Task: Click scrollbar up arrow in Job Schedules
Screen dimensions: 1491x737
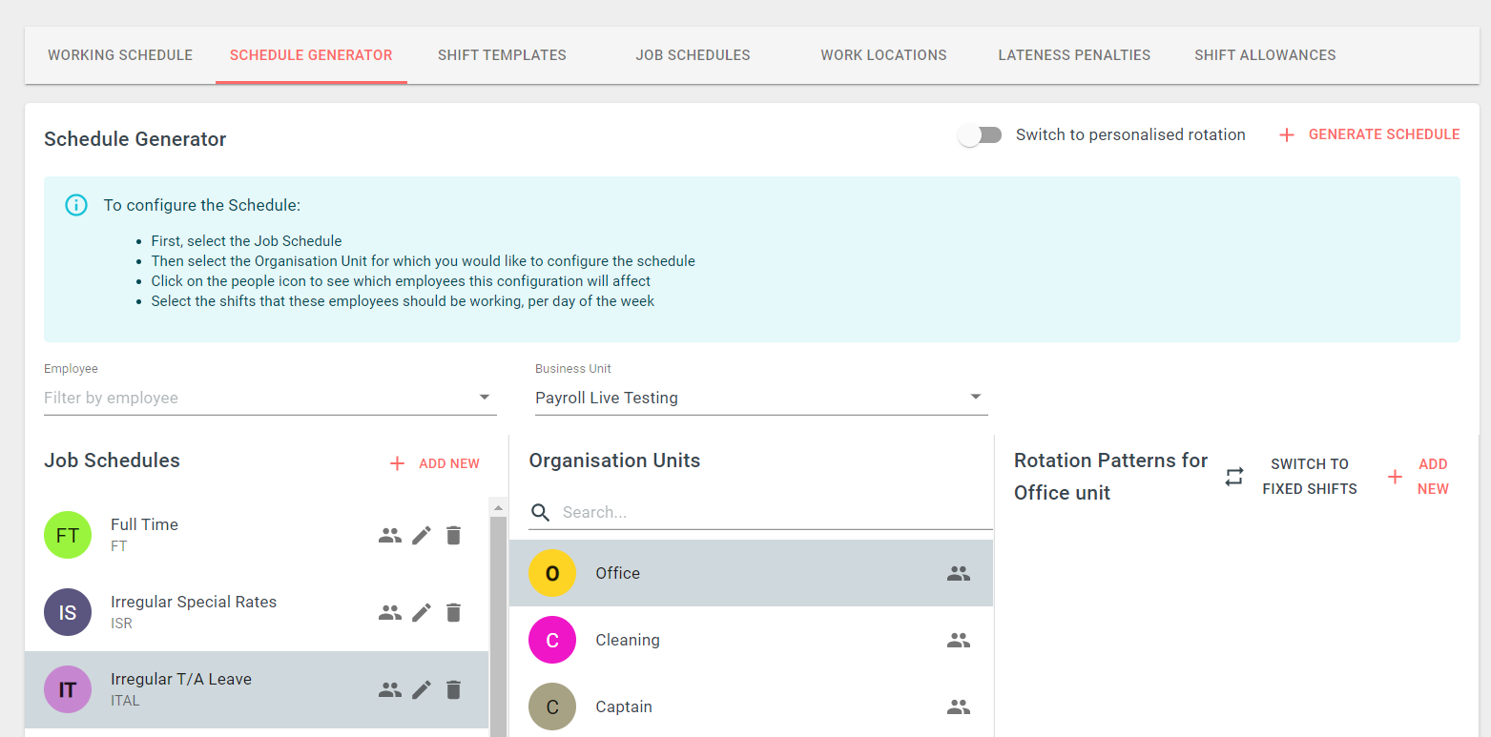Action: (x=497, y=507)
